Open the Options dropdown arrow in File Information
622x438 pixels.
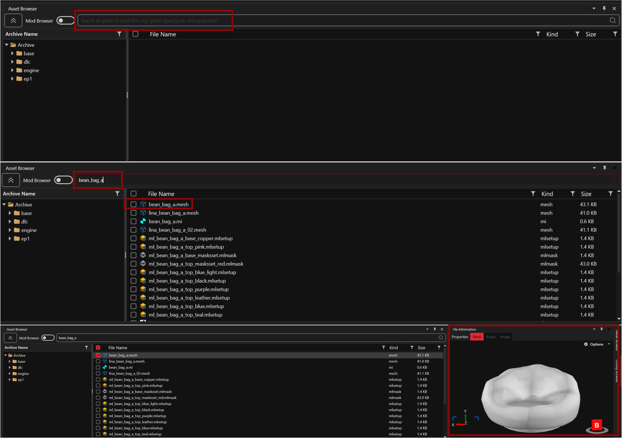(x=609, y=344)
